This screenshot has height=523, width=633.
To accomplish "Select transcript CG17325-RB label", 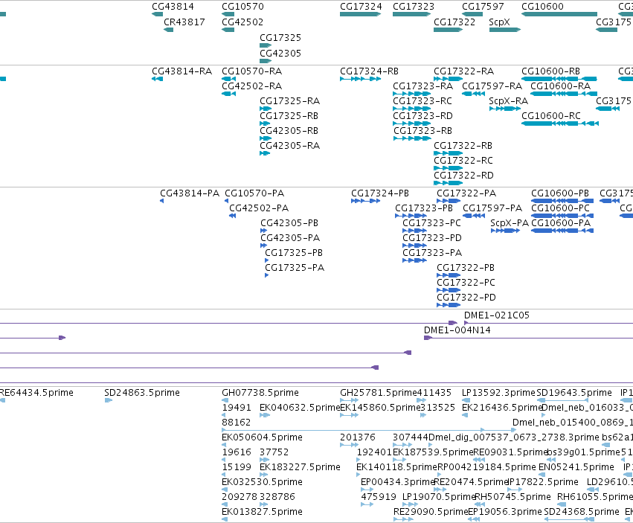I will pos(289,116).
